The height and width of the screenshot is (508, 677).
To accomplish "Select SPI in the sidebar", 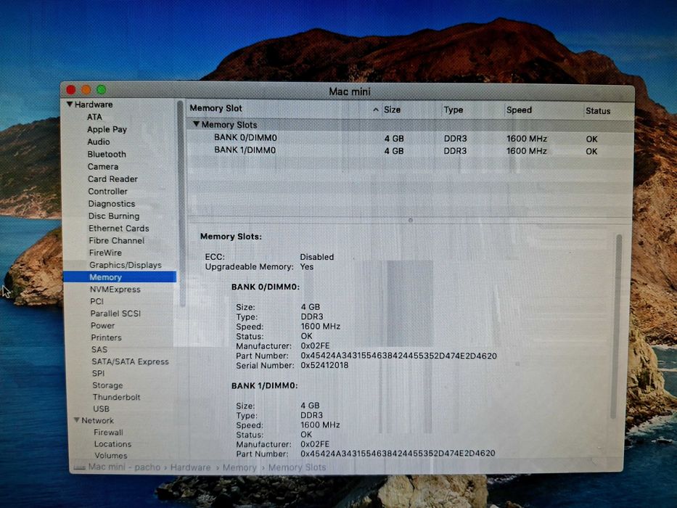I will click(98, 373).
